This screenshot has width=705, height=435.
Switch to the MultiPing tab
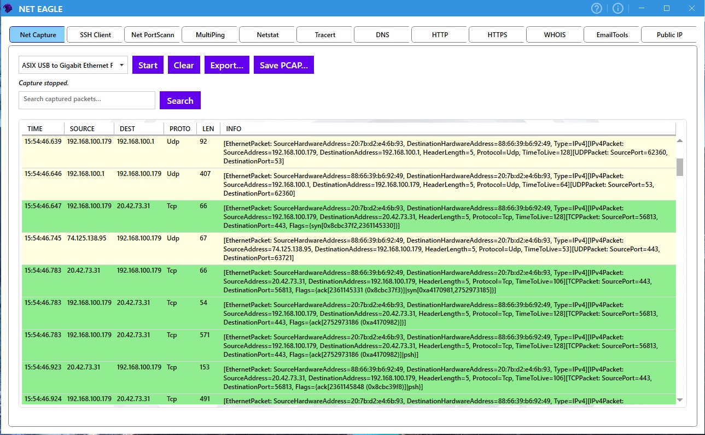point(210,34)
